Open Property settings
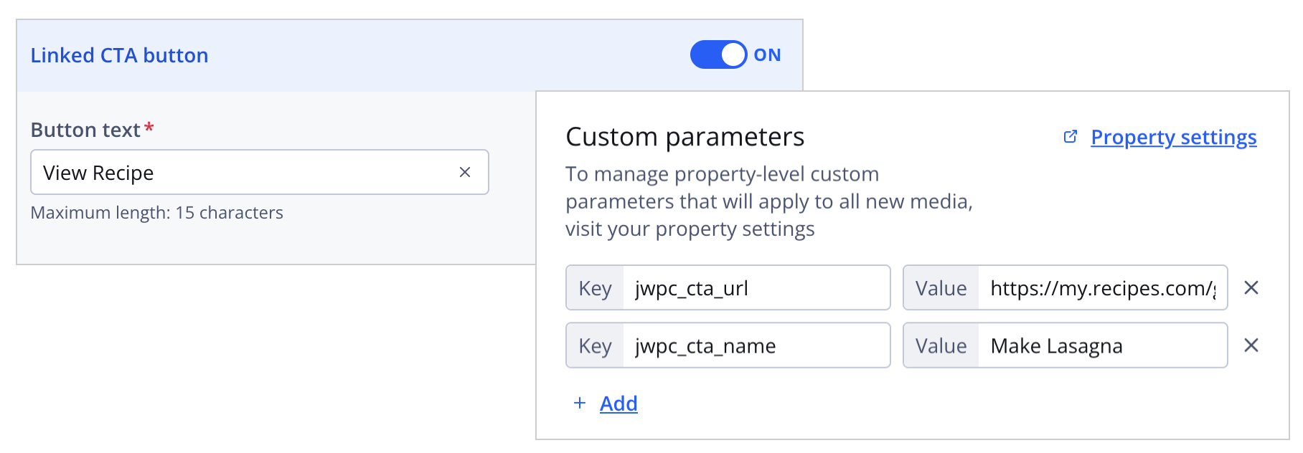This screenshot has width=1303, height=453. 1173,137
